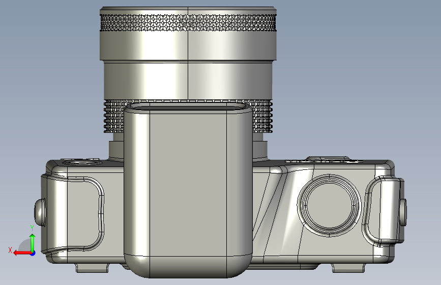Screen dimensions: 441x285
Task: Select the waist-level viewfinder hood face
Action: click(x=188, y=185)
